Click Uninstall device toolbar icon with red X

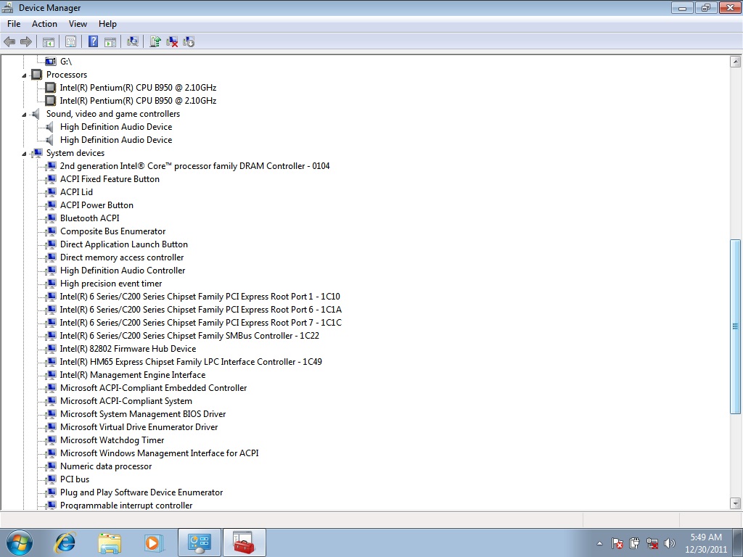[172, 41]
